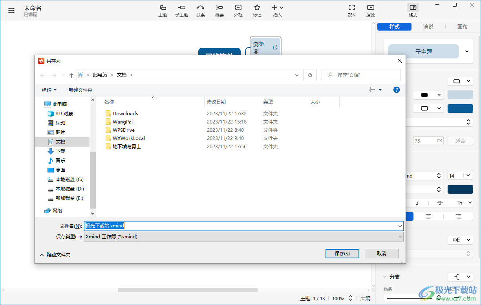Screen dimensions: 481x305
Task: Select 音乐 folder in sidebar
Action: pos(56,160)
